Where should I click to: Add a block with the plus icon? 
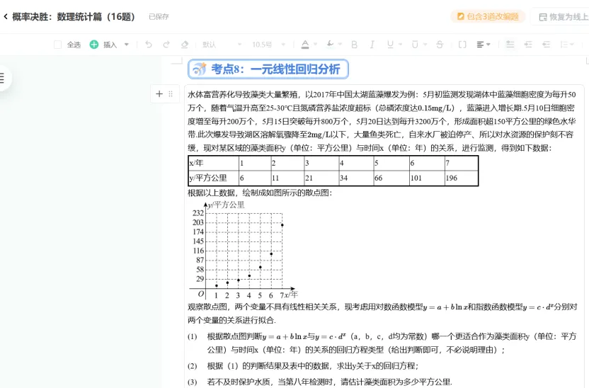tap(159, 94)
